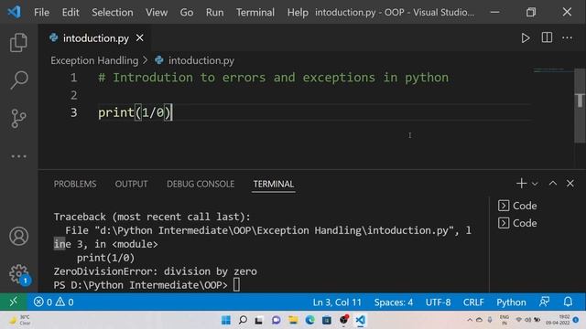Click the minimap overview at editor right
This screenshot has width=586, height=329.
(553, 70)
